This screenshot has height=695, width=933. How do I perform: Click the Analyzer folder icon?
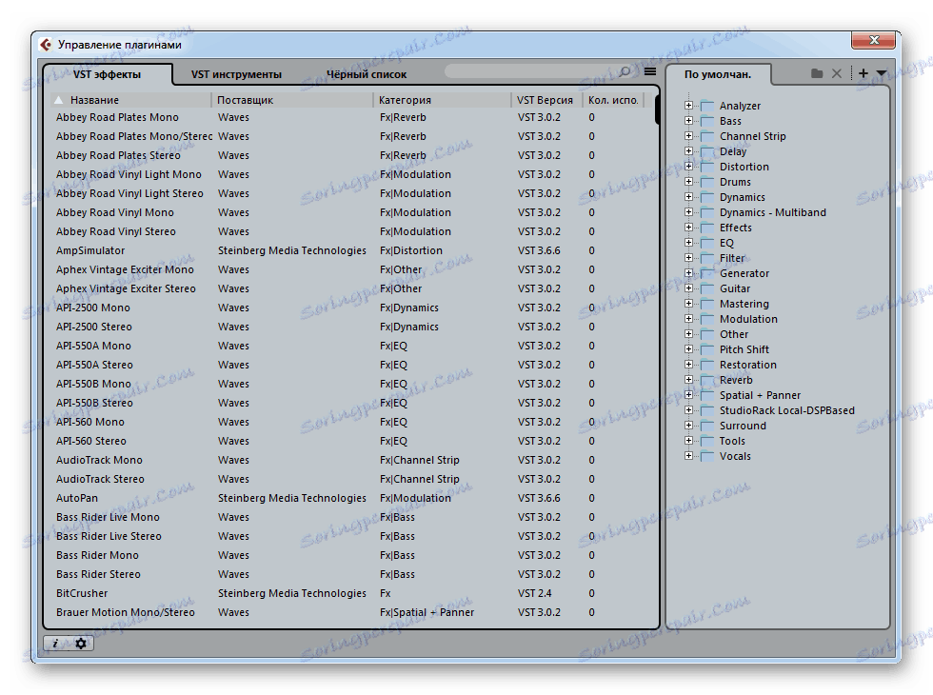706,106
